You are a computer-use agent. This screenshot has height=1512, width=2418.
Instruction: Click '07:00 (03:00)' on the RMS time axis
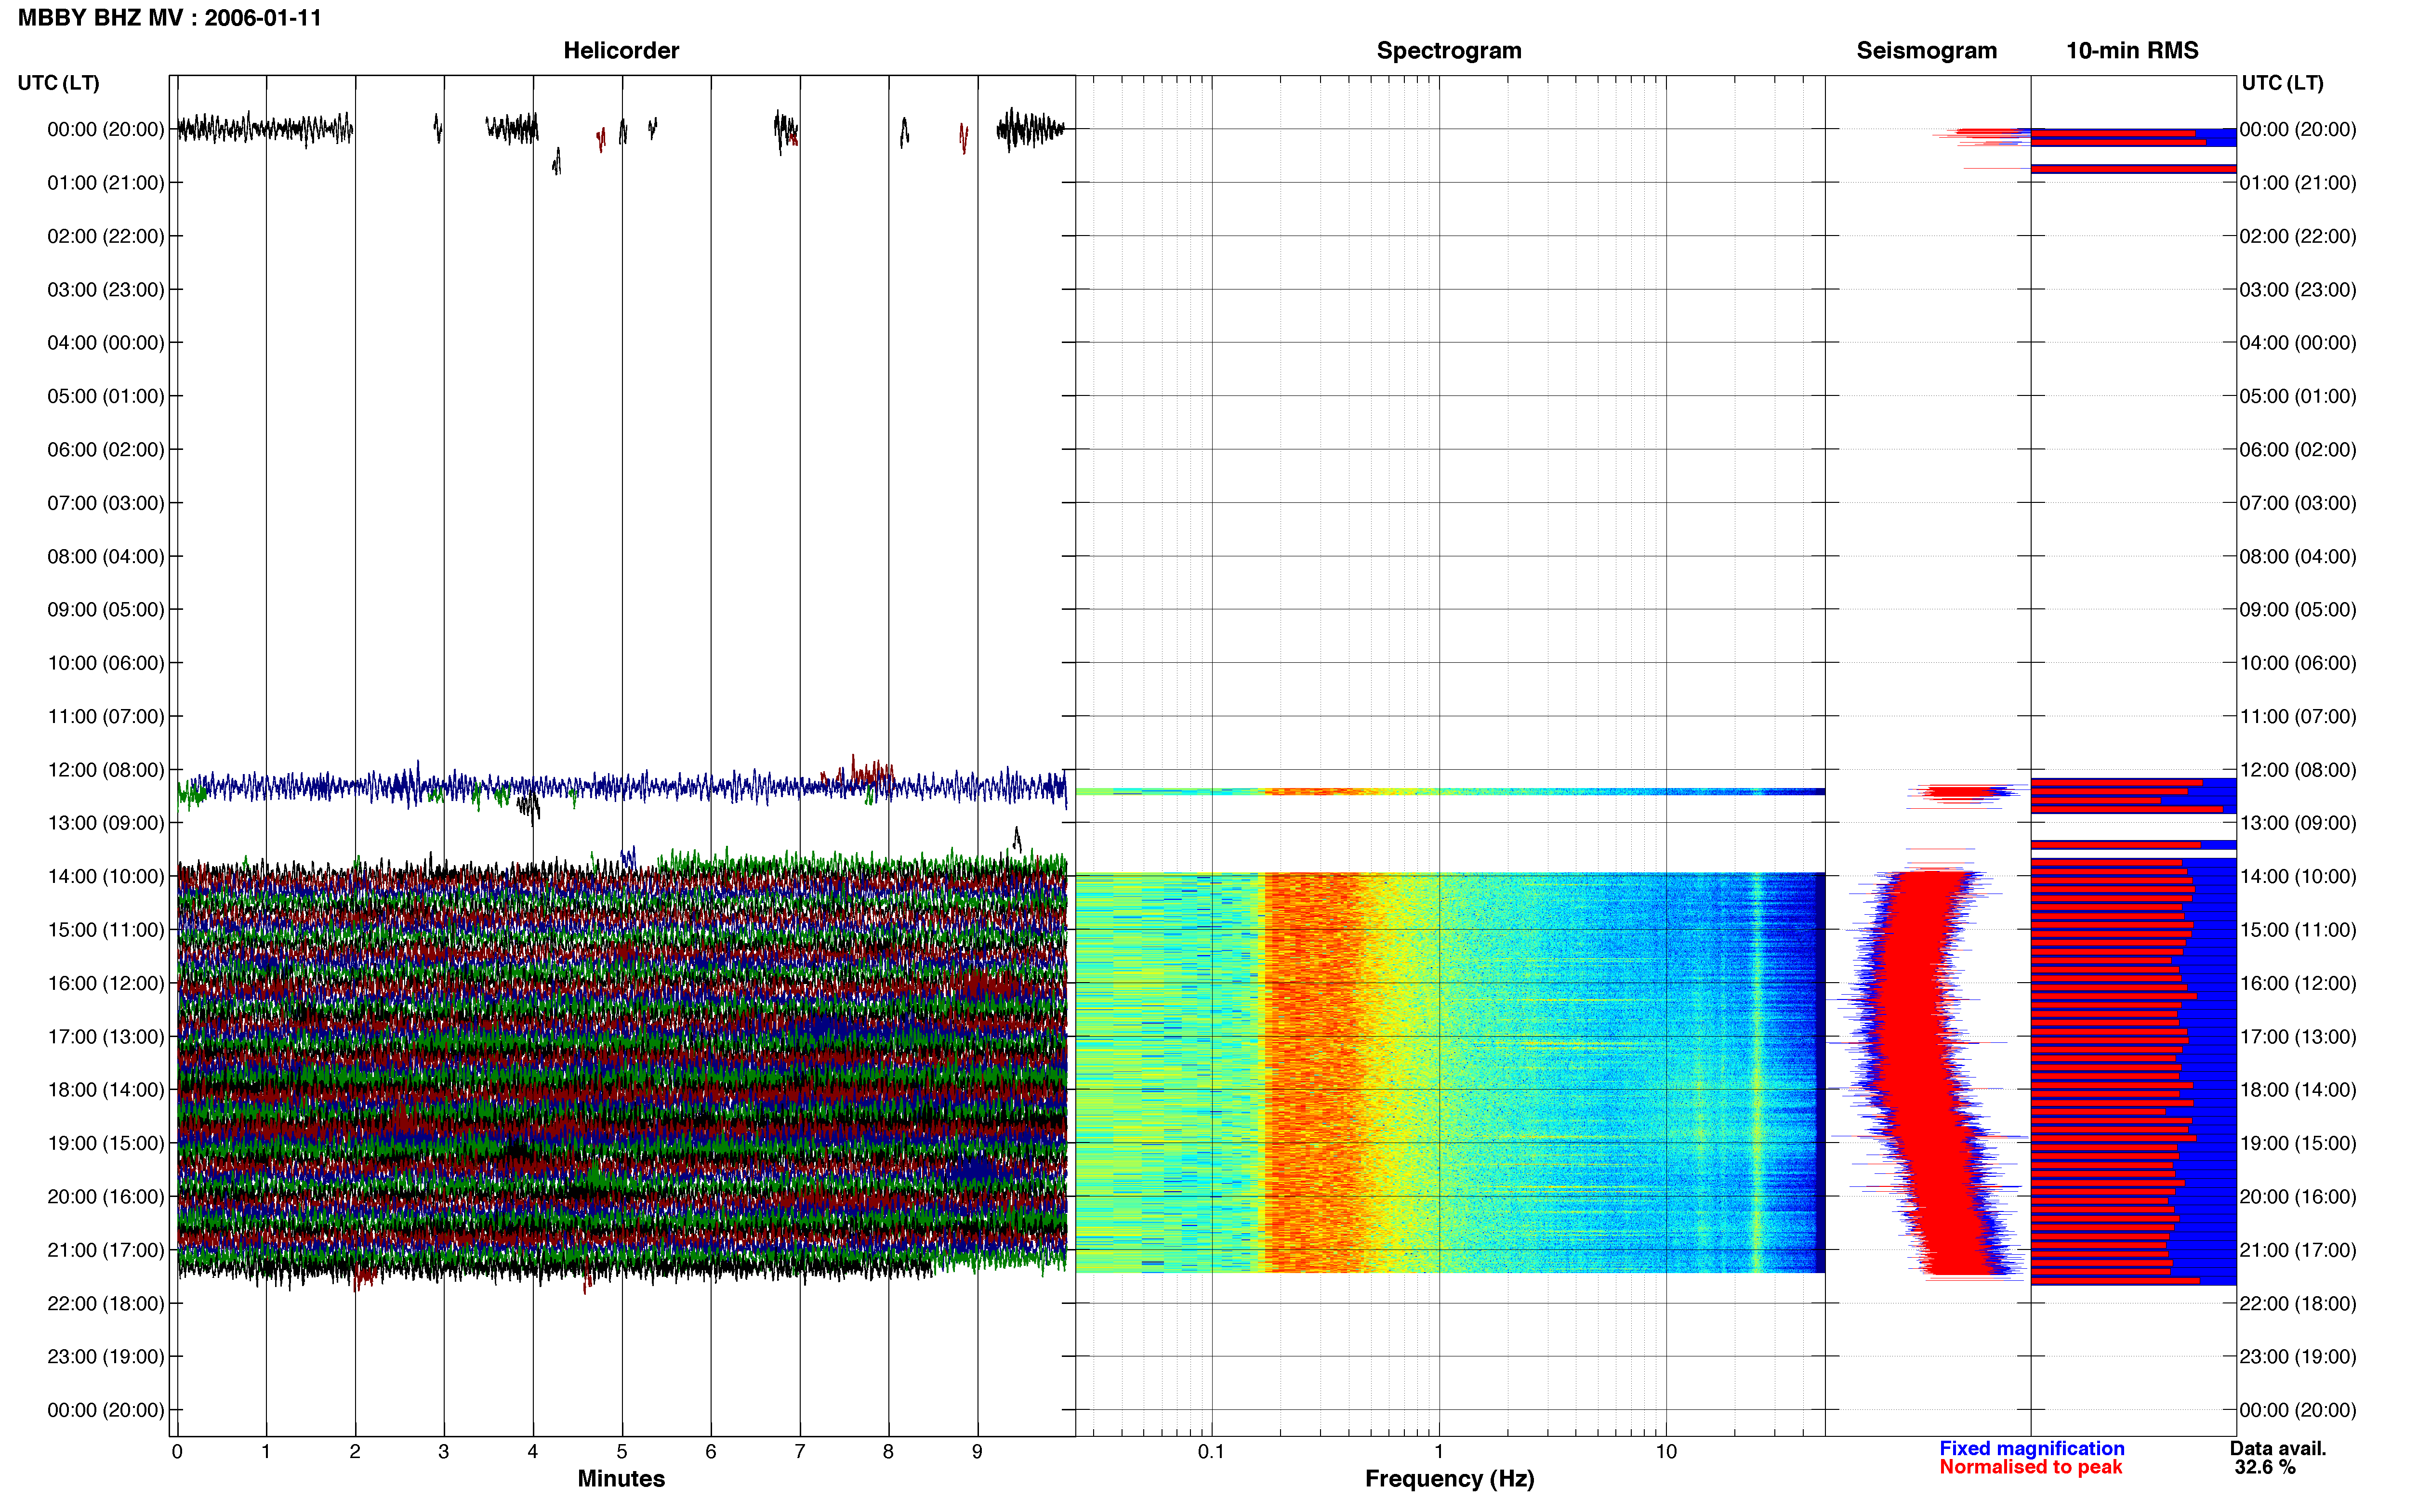(2298, 503)
